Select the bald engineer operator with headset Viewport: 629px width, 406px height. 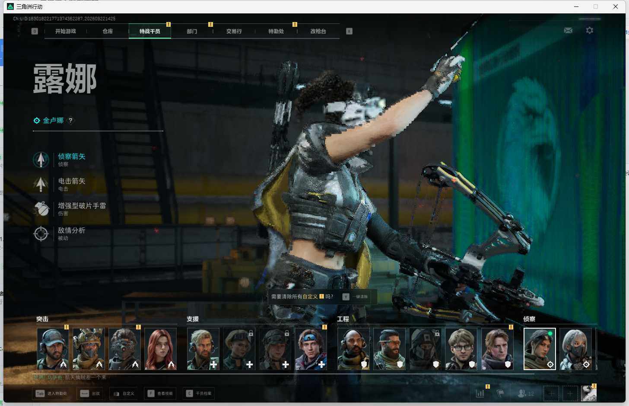(x=353, y=349)
